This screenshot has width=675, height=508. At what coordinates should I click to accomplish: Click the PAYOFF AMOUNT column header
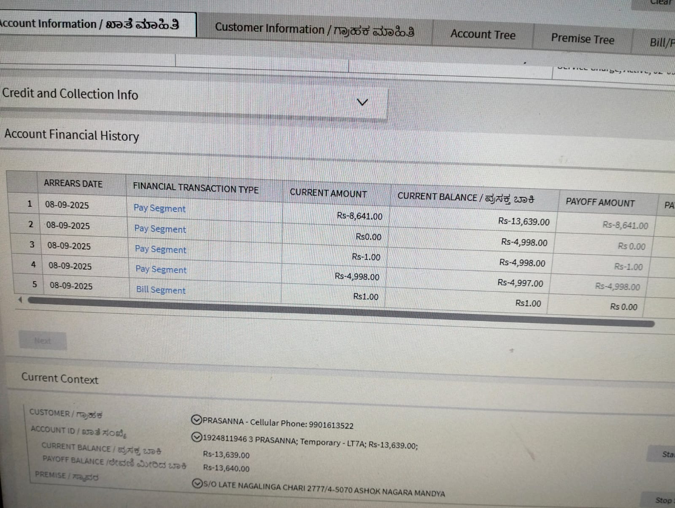(x=600, y=203)
